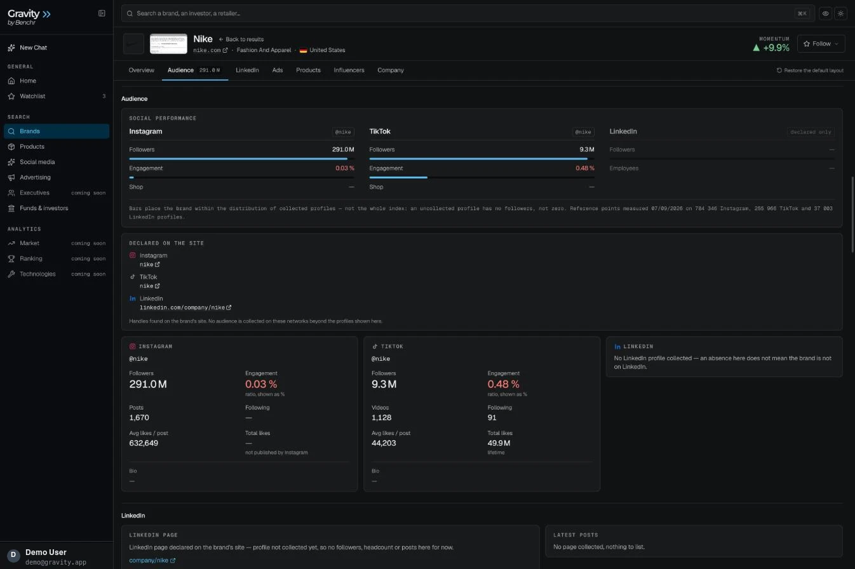This screenshot has width=855, height=569.
Task: Click the Nike website thumbnail
Action: (x=168, y=44)
